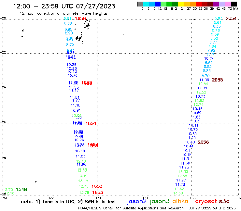
Task: Click the latitude axis label -24
Action: click(3, 87)
